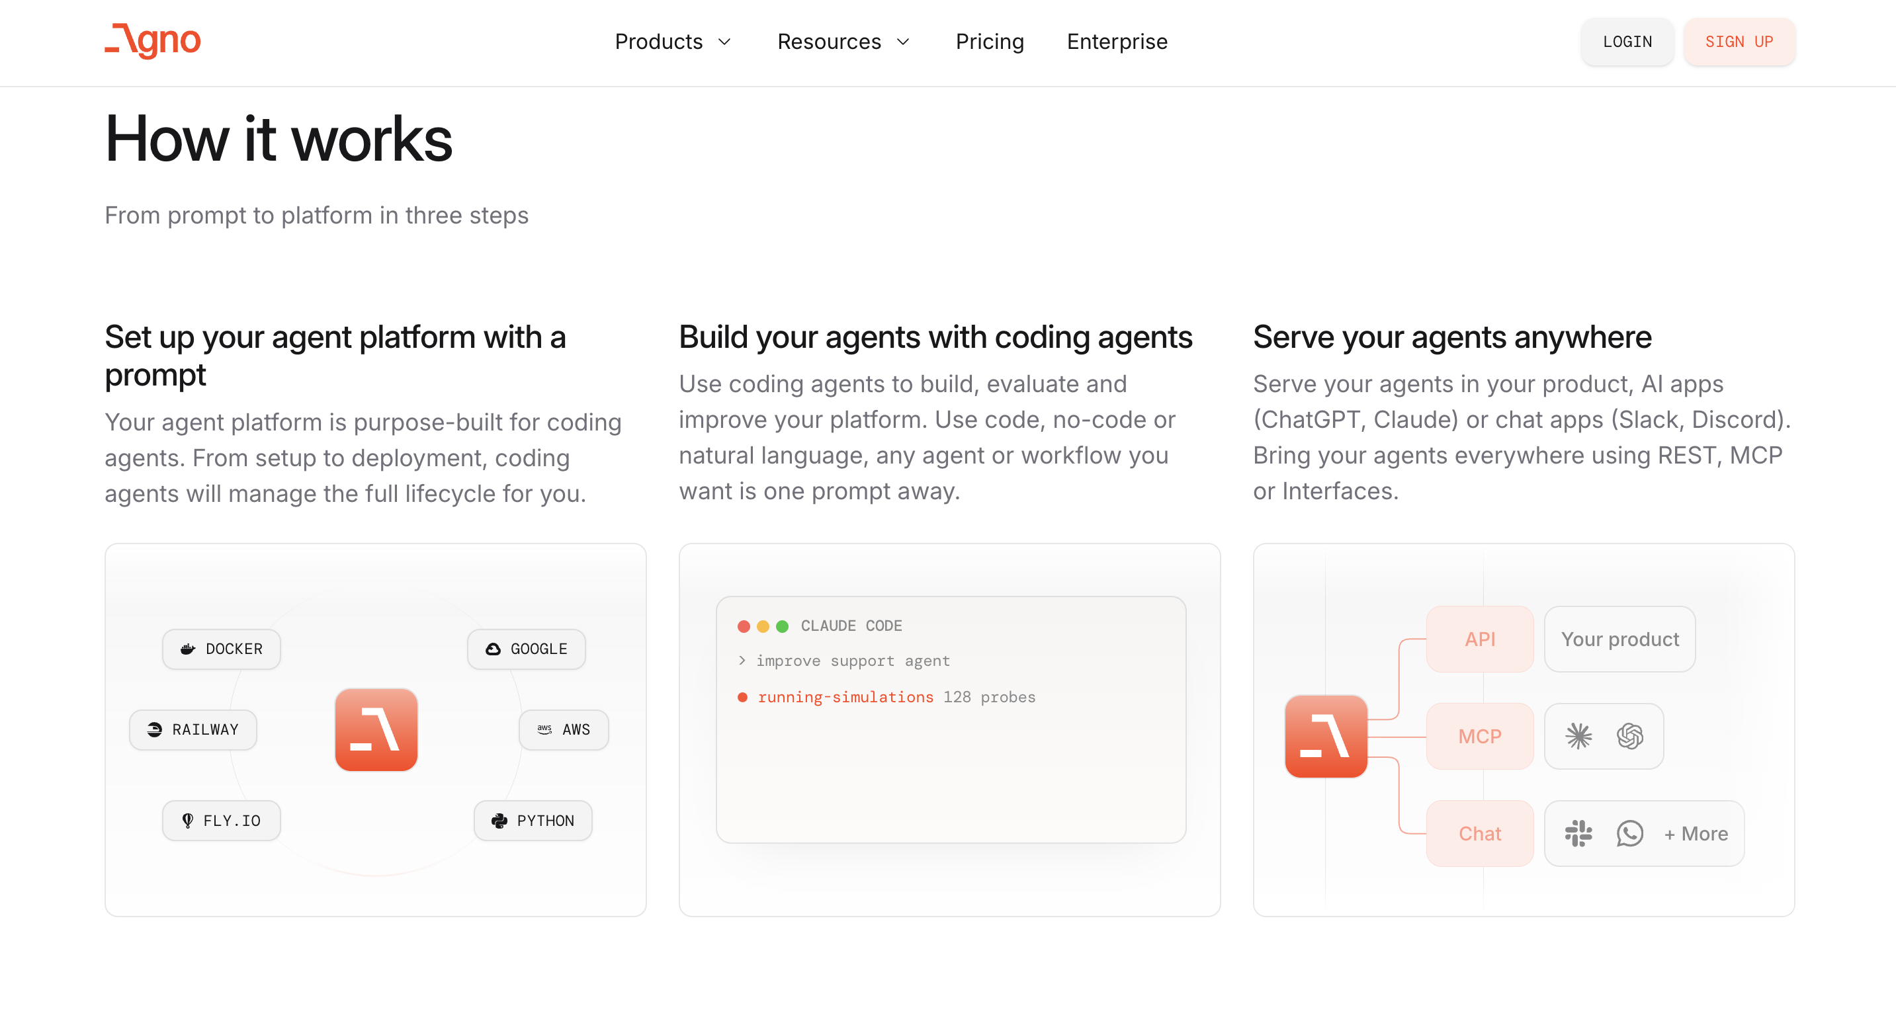1896x1021 pixels.
Task: Click the red dot in Claude Code window
Action: (x=744, y=626)
